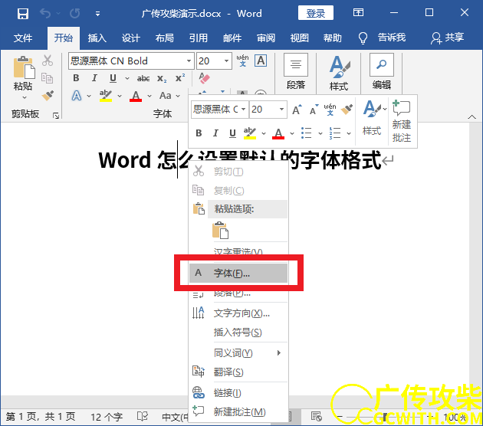Click mini toolbar numbering list icon
The height and width of the screenshot is (426, 483).
click(x=335, y=133)
